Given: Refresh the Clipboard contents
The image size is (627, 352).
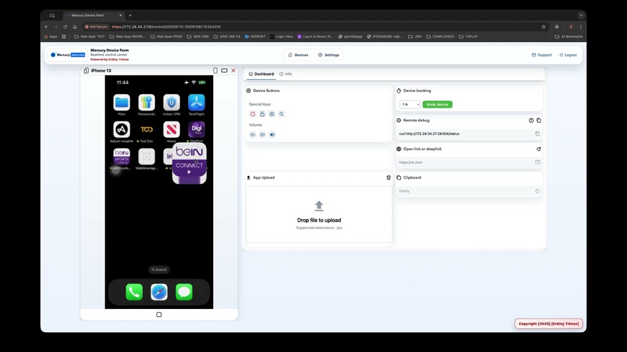Looking at the screenshot, I should point(537,191).
